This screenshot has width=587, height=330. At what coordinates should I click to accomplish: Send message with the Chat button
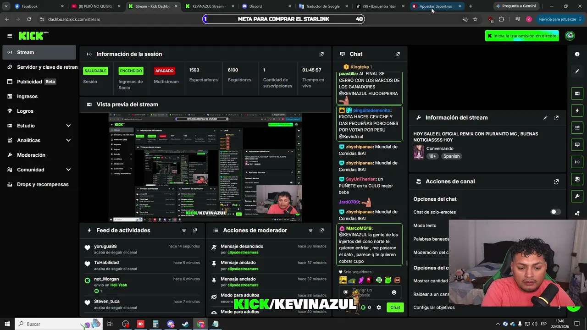point(395,308)
